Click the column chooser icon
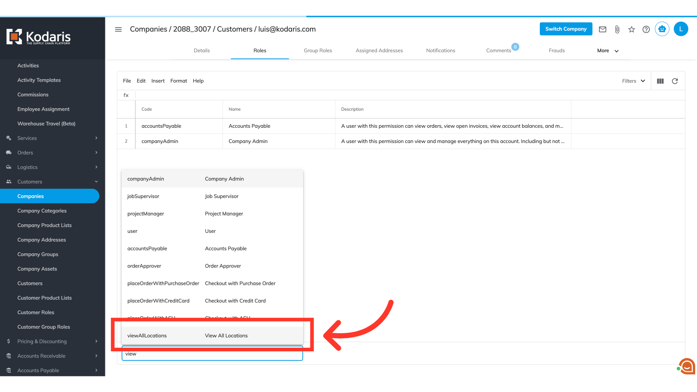 coord(660,81)
